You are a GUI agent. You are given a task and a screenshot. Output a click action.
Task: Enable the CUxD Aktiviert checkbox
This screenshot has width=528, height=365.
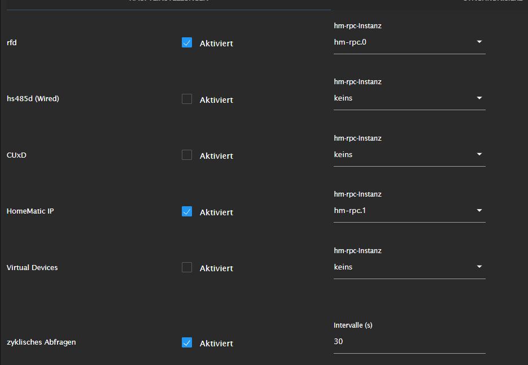point(187,155)
